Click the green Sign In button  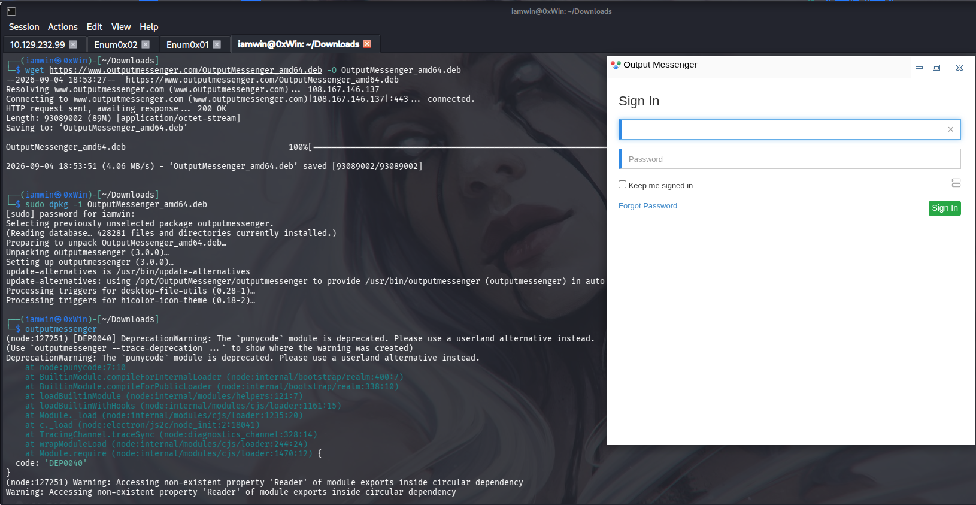[x=945, y=208]
